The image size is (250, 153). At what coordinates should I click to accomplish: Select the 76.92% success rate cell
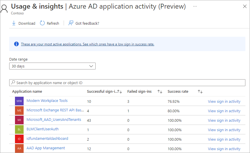tap(173, 102)
